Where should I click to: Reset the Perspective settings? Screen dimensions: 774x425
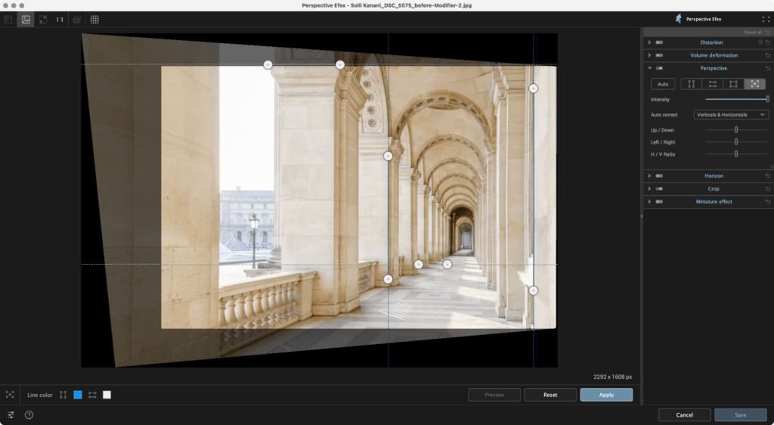(768, 68)
